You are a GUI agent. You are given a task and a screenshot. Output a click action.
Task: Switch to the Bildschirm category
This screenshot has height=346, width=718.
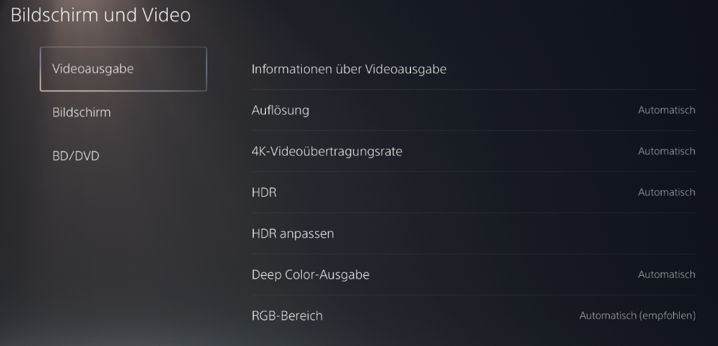(x=81, y=113)
